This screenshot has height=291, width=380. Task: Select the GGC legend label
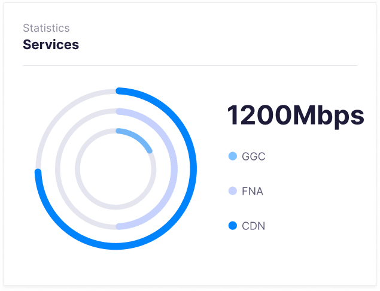(x=253, y=157)
